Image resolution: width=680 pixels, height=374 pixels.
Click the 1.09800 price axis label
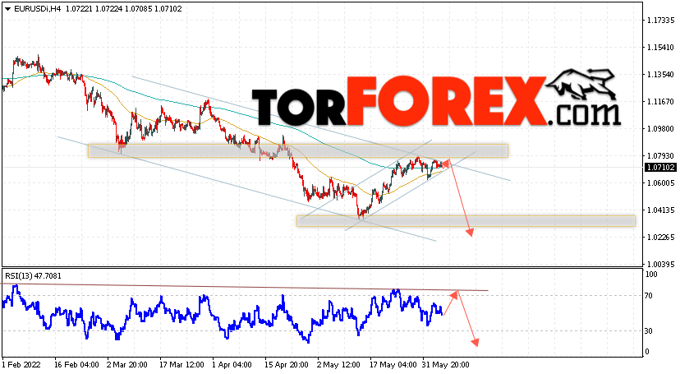tap(660, 129)
